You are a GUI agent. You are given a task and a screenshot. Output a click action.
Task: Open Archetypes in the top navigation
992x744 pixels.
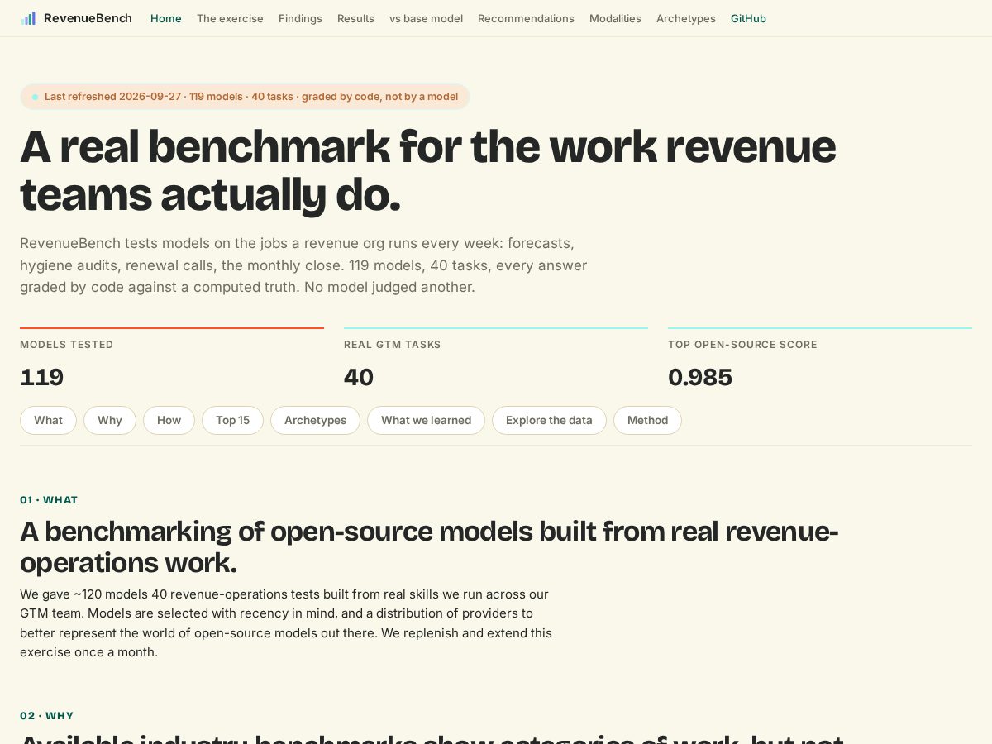(686, 18)
